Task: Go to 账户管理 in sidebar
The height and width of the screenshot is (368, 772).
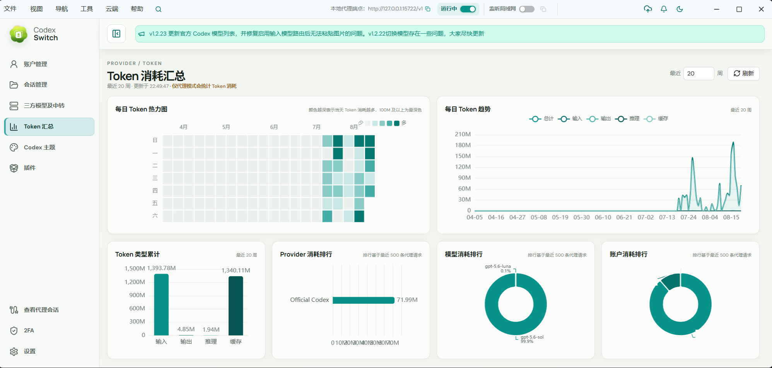Action: click(x=49, y=64)
